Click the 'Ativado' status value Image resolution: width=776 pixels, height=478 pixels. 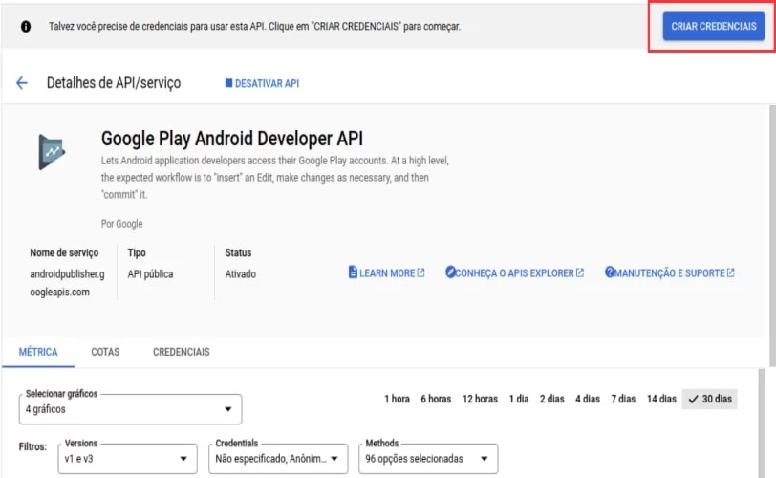[x=241, y=274]
